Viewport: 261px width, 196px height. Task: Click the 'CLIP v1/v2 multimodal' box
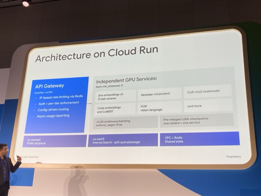pyautogui.click(x=208, y=91)
